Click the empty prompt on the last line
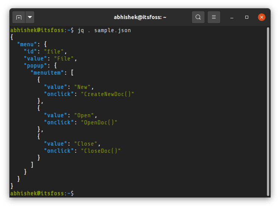The height and width of the screenshot is (208, 280). tap(42, 193)
